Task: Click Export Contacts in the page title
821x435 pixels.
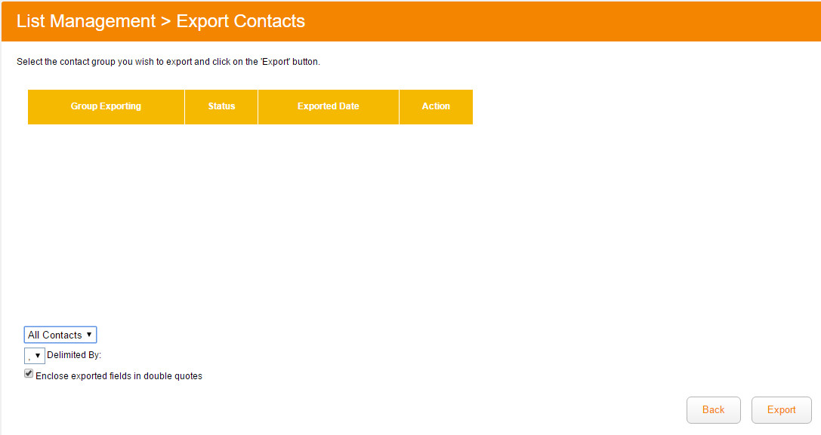Action: (x=240, y=21)
